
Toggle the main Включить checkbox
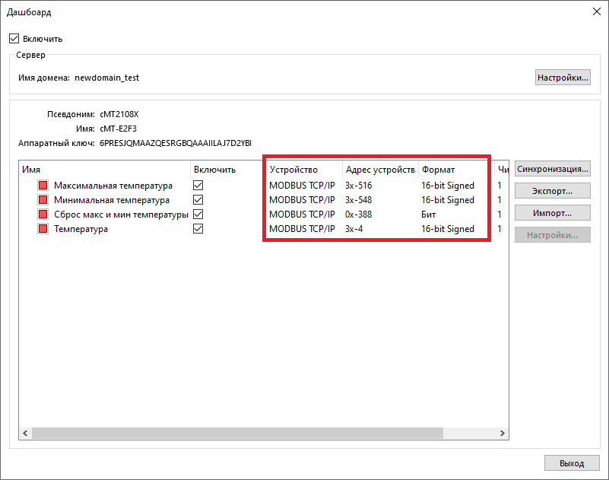(14, 39)
